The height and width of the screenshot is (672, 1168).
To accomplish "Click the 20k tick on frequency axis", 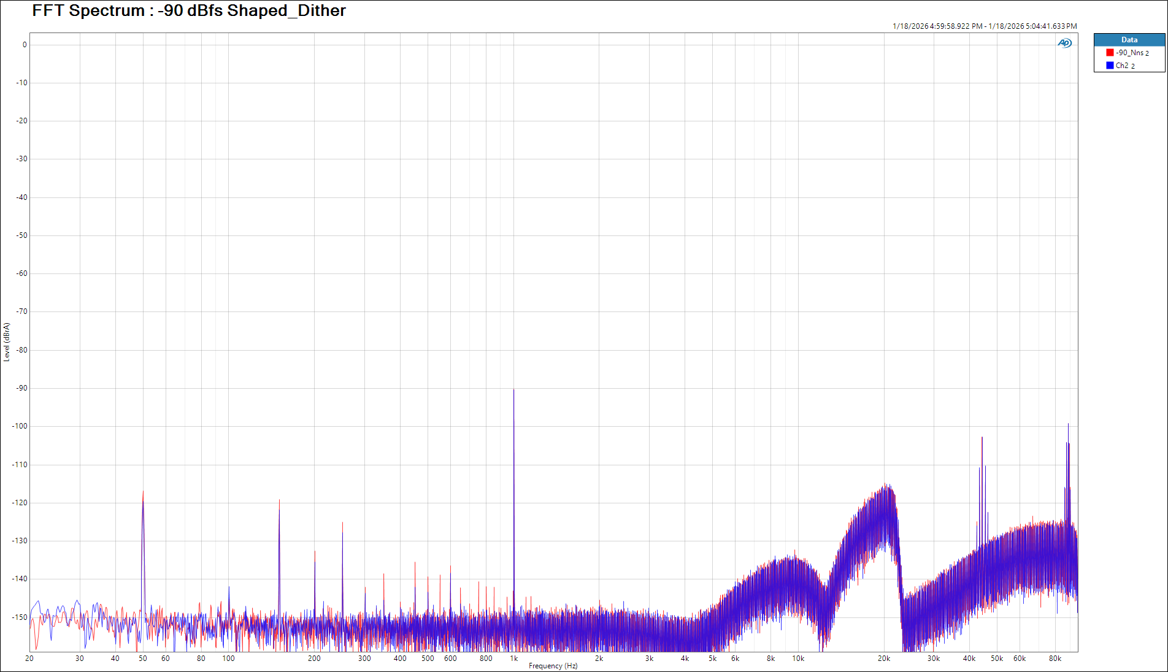I will coord(883,659).
